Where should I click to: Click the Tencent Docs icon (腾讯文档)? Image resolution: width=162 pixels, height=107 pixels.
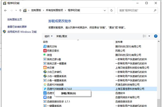point(45,47)
